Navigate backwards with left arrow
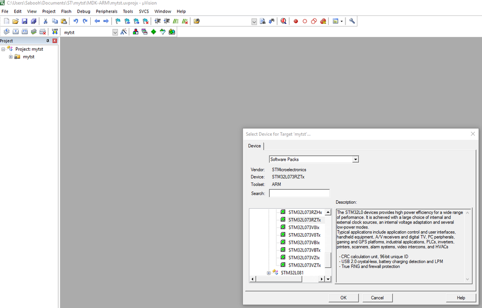The height and width of the screenshot is (308, 482). click(97, 21)
